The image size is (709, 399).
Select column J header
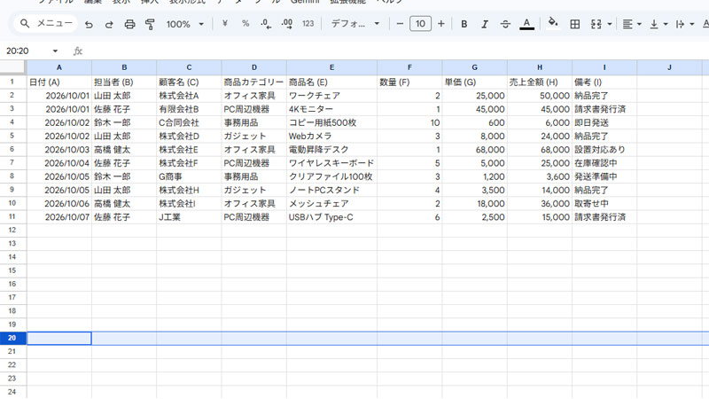click(669, 67)
